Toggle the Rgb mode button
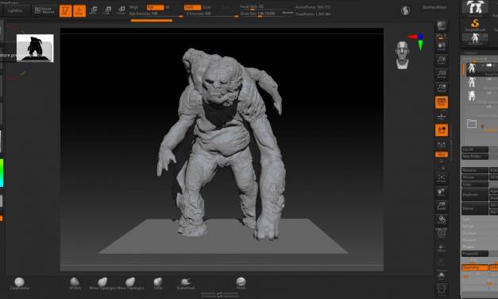 point(155,7)
